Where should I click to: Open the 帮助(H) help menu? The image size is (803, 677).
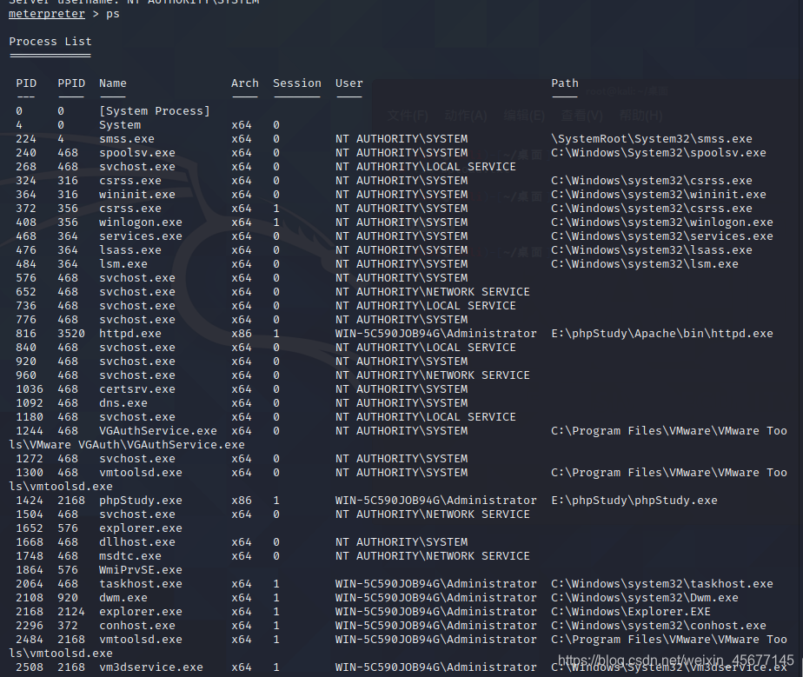click(x=641, y=116)
